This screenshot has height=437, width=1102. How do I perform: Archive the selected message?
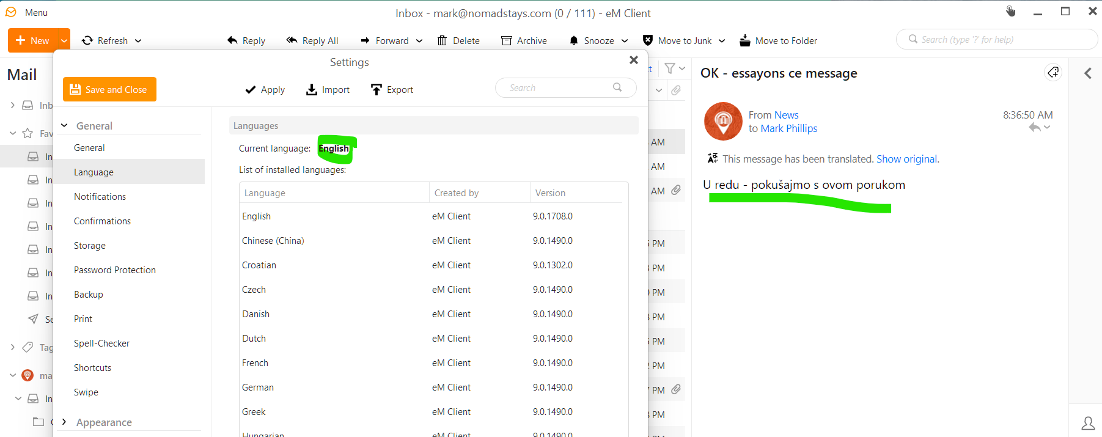tap(524, 41)
